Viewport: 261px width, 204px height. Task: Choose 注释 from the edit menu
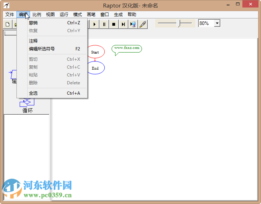coord(52,41)
